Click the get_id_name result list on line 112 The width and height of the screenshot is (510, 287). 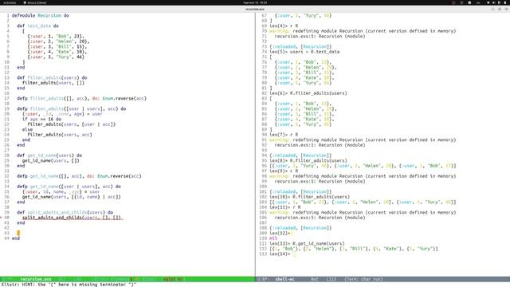354,249
